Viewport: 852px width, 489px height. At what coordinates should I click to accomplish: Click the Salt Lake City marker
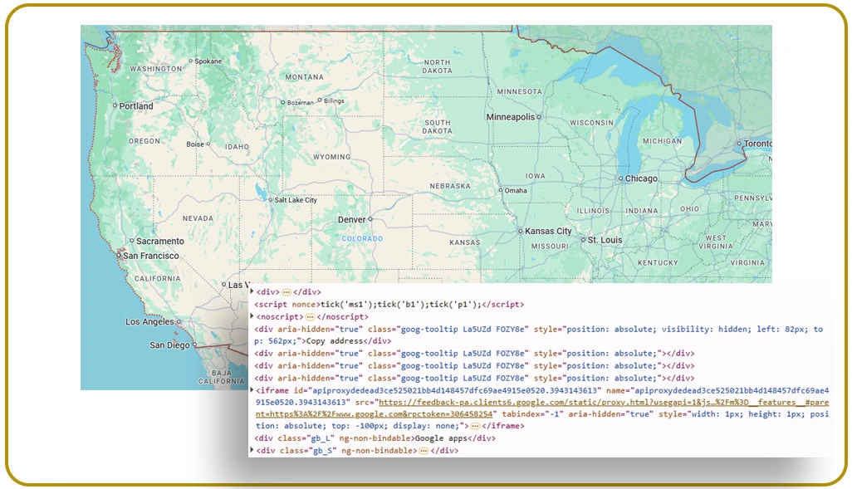coord(270,200)
